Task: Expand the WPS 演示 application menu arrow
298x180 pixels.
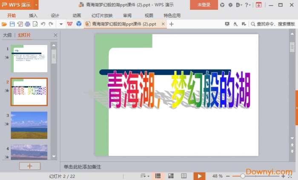Action: (36, 5)
